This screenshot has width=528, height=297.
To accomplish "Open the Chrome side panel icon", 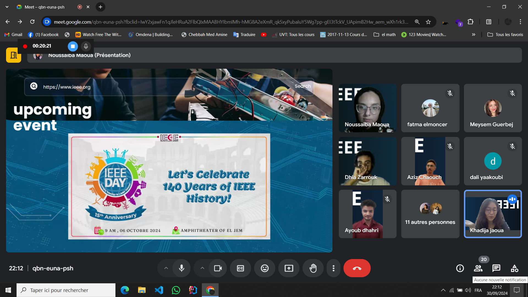I will (x=489, y=22).
